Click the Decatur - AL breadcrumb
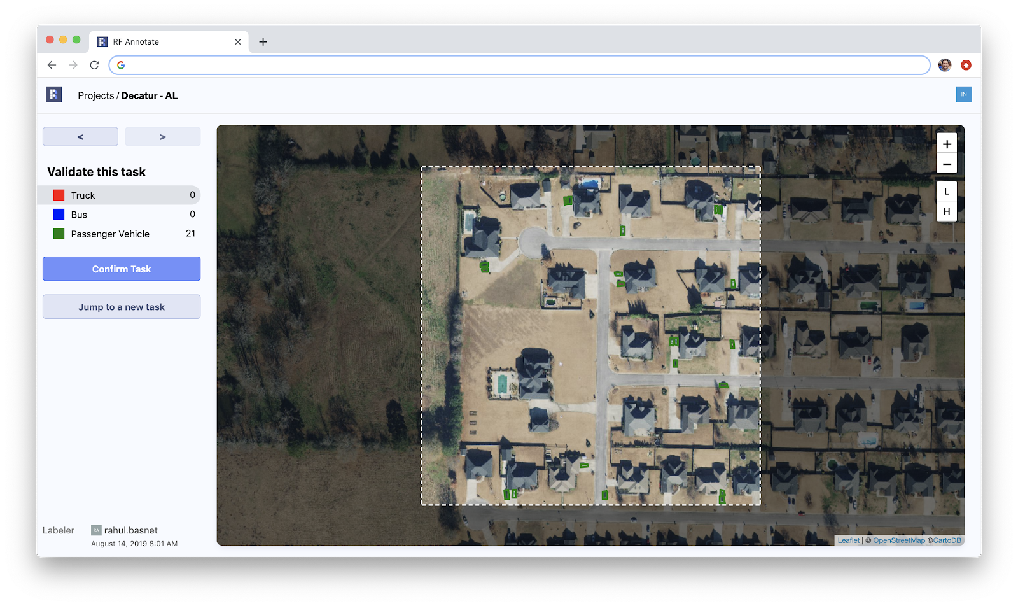 tap(150, 95)
